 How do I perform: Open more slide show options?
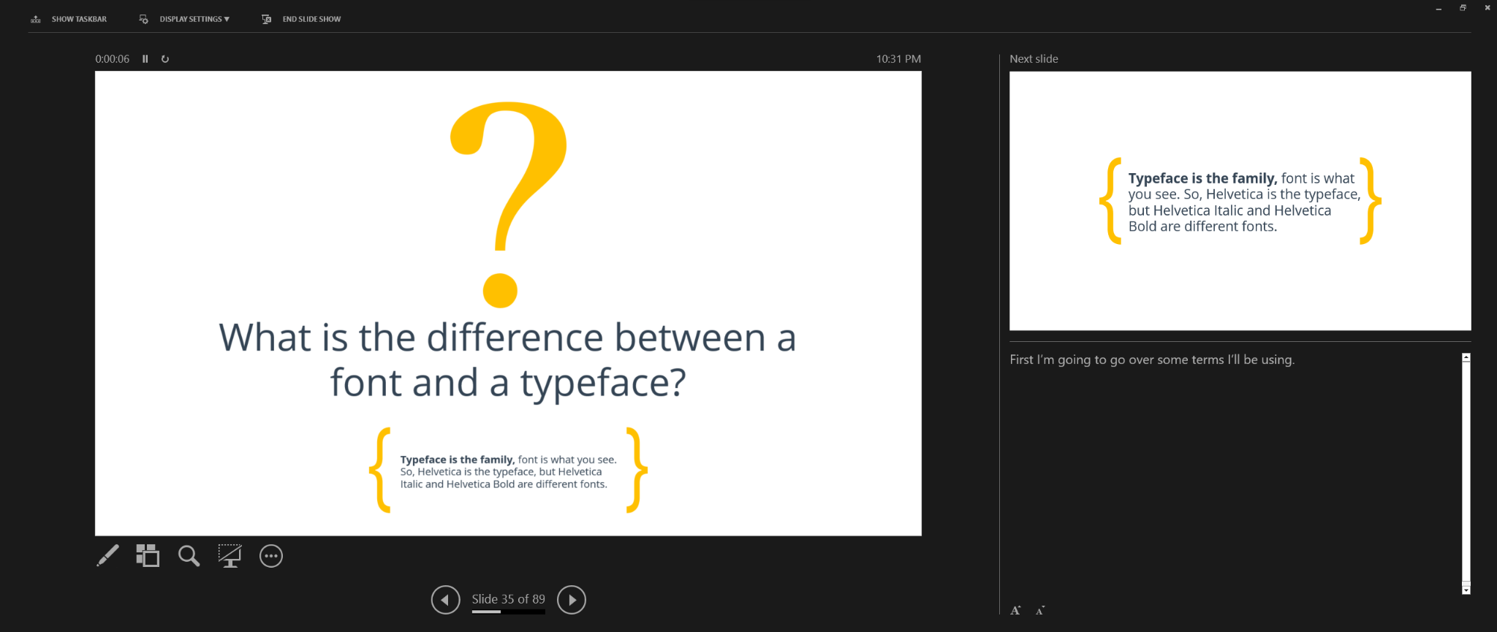coord(271,556)
